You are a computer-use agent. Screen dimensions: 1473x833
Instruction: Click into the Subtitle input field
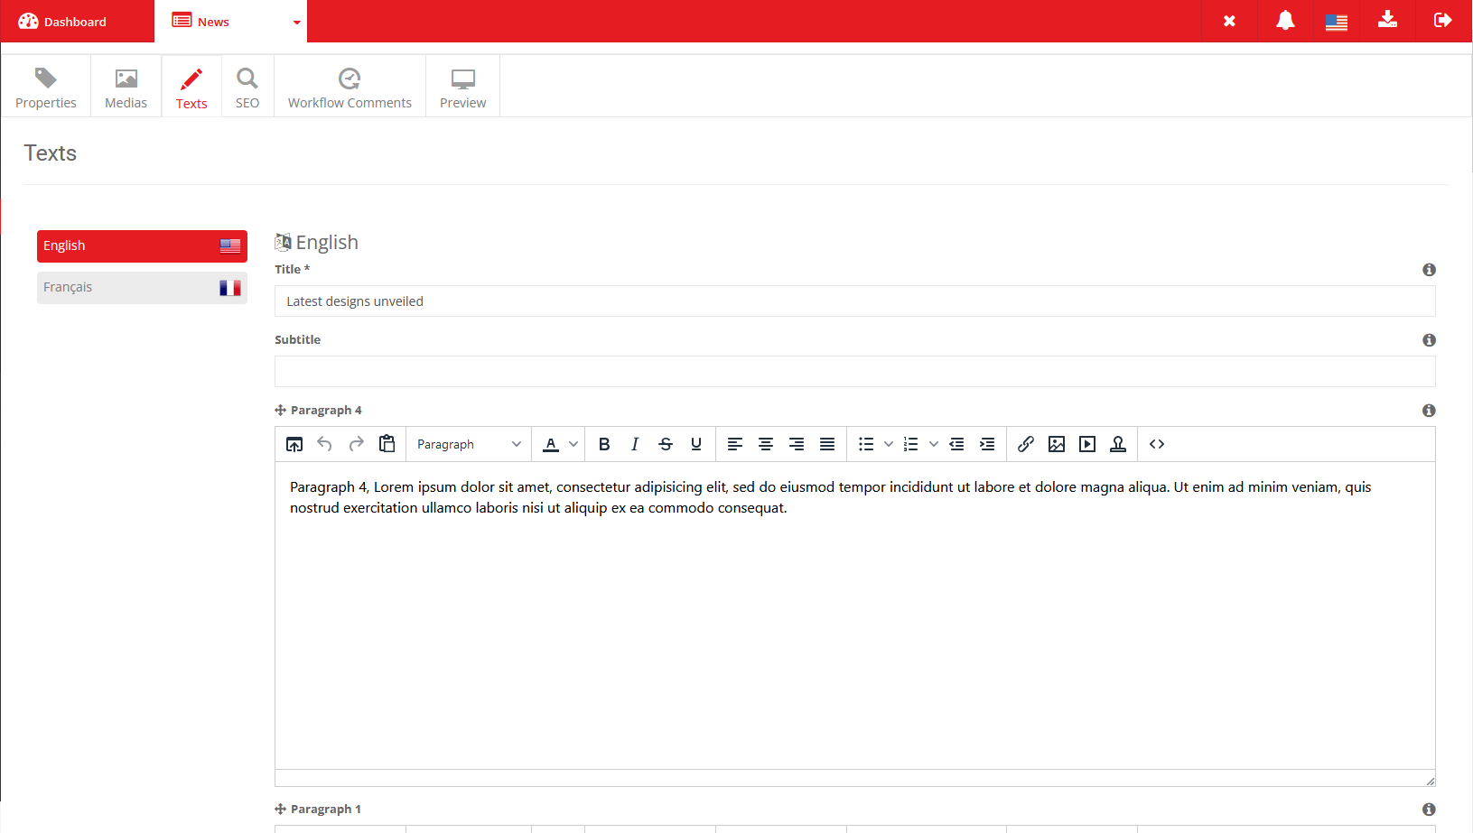click(x=854, y=372)
